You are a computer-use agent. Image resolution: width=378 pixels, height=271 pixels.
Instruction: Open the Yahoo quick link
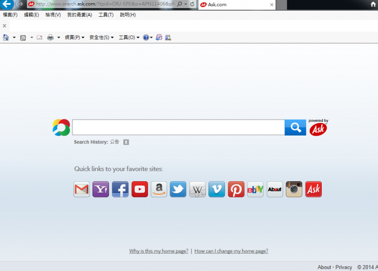point(101,189)
